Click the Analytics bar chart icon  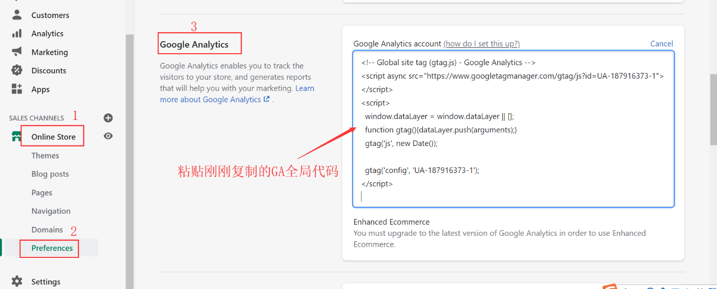point(17,33)
